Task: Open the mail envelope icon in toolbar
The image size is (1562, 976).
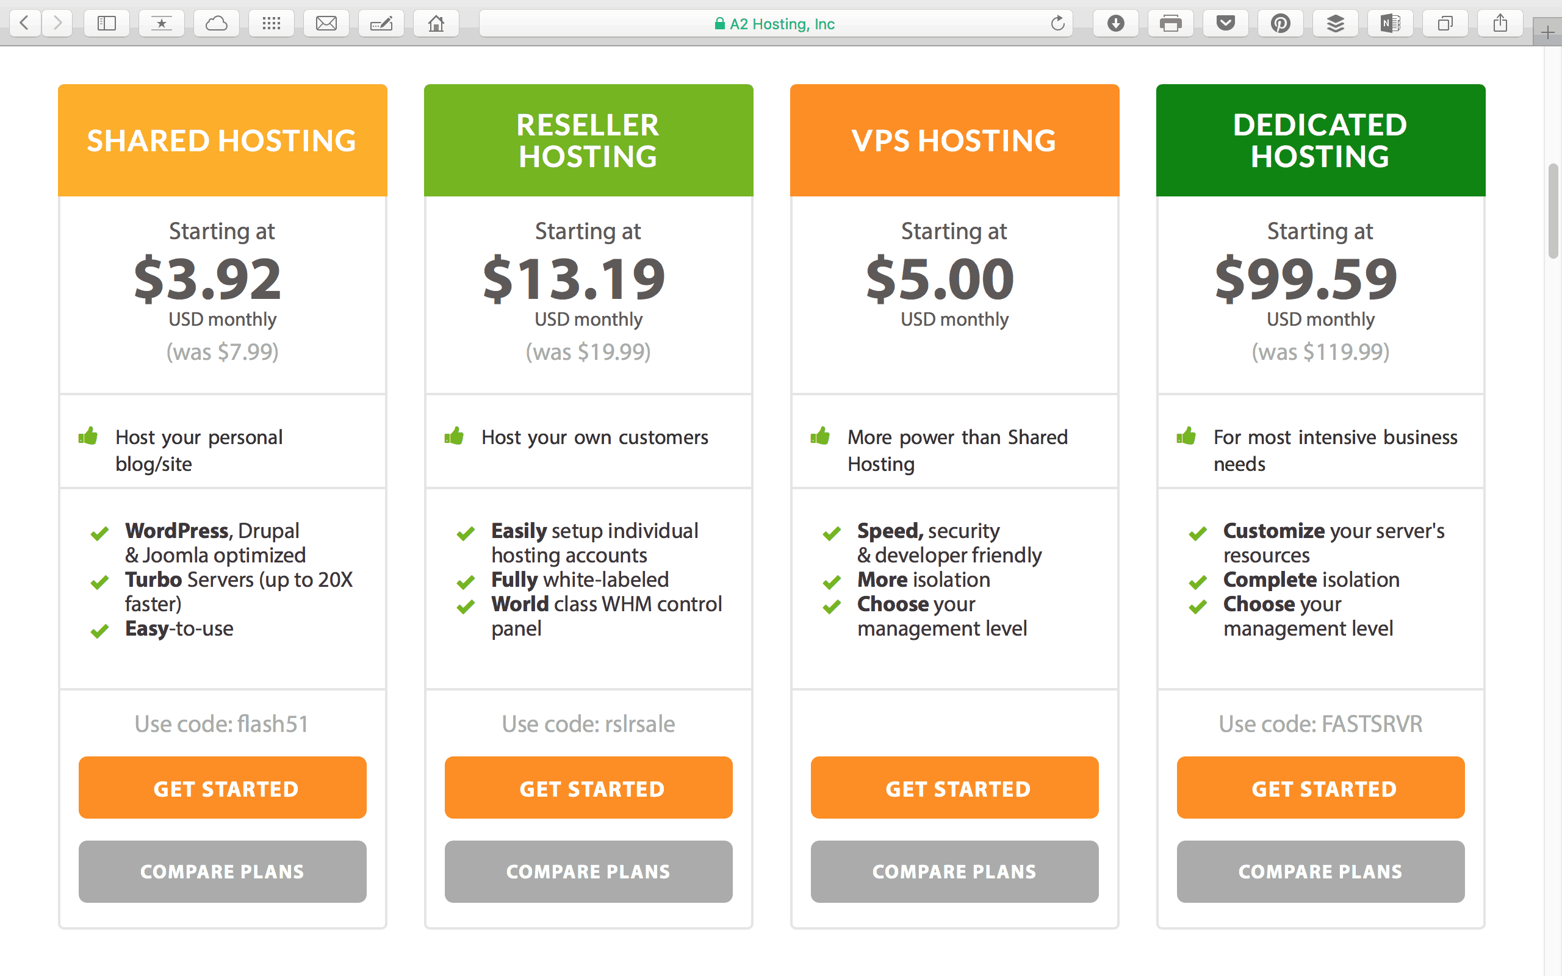Action: (326, 24)
